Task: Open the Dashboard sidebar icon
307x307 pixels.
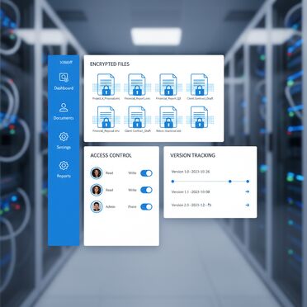Action: pos(64,78)
